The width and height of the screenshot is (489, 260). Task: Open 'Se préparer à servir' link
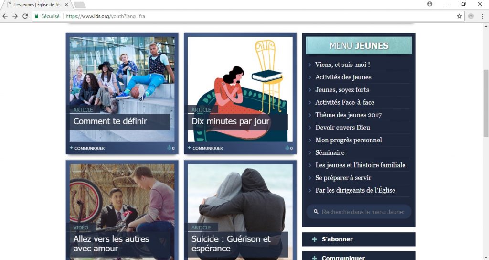pyautogui.click(x=343, y=178)
